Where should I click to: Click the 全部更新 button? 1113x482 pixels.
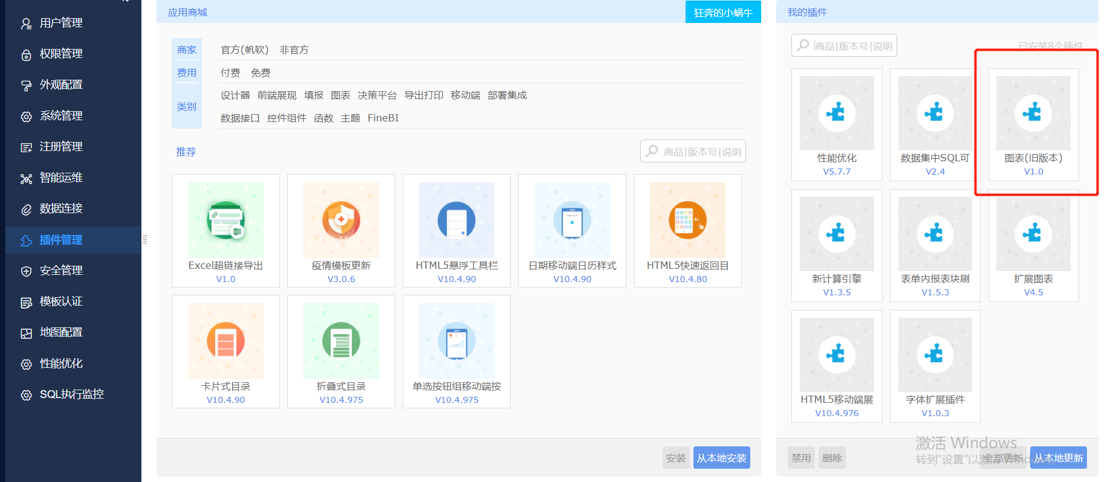(x=1003, y=458)
